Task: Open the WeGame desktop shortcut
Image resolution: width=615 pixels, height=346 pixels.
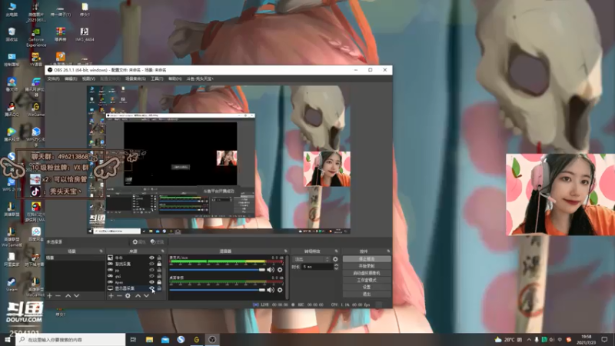Action: point(35,109)
